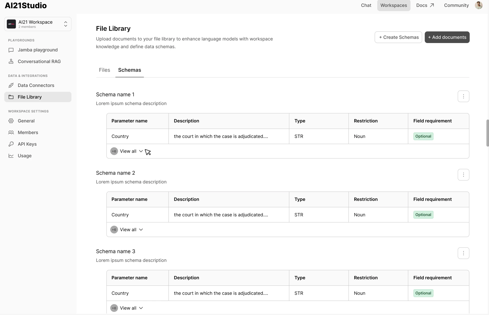
Task: Expand View all under Schema name 3
Action: pyautogui.click(x=128, y=308)
